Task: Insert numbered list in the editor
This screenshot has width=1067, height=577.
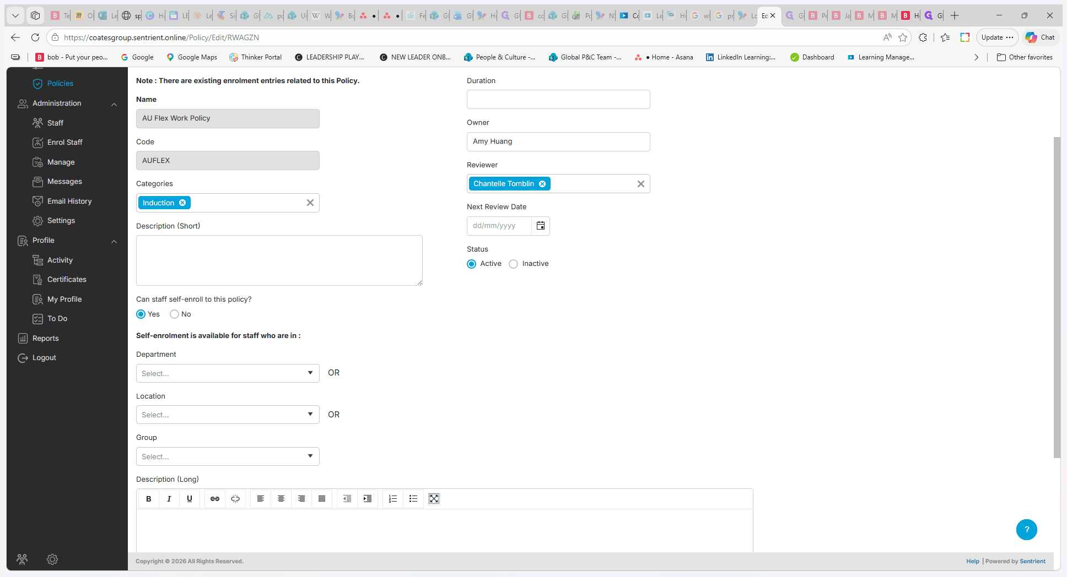Action: click(393, 499)
